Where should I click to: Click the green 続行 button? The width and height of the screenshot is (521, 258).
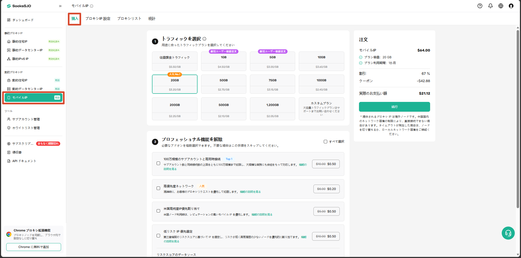(394, 107)
